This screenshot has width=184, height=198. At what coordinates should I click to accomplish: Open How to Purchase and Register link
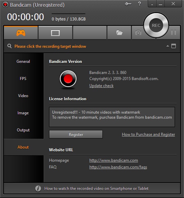(148, 134)
